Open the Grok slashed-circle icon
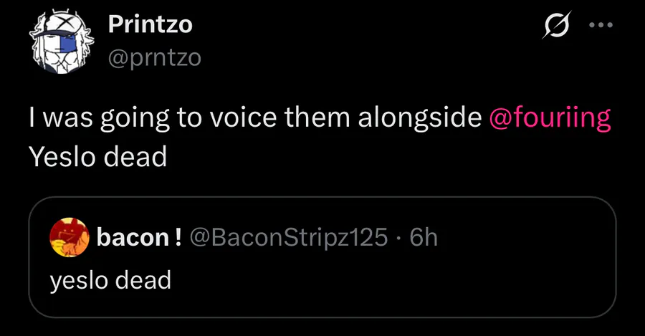This screenshot has height=336, width=645. 558,27
